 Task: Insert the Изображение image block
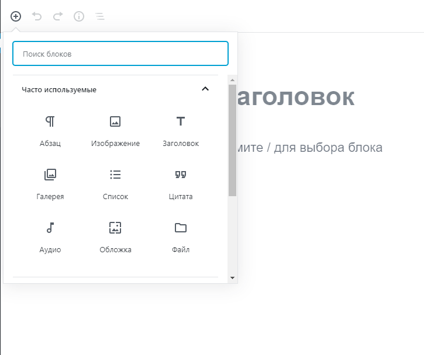115,131
